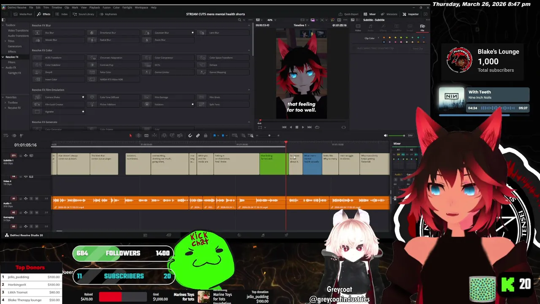Toggle loop playback in viewer
The image size is (540, 304).
click(x=317, y=127)
